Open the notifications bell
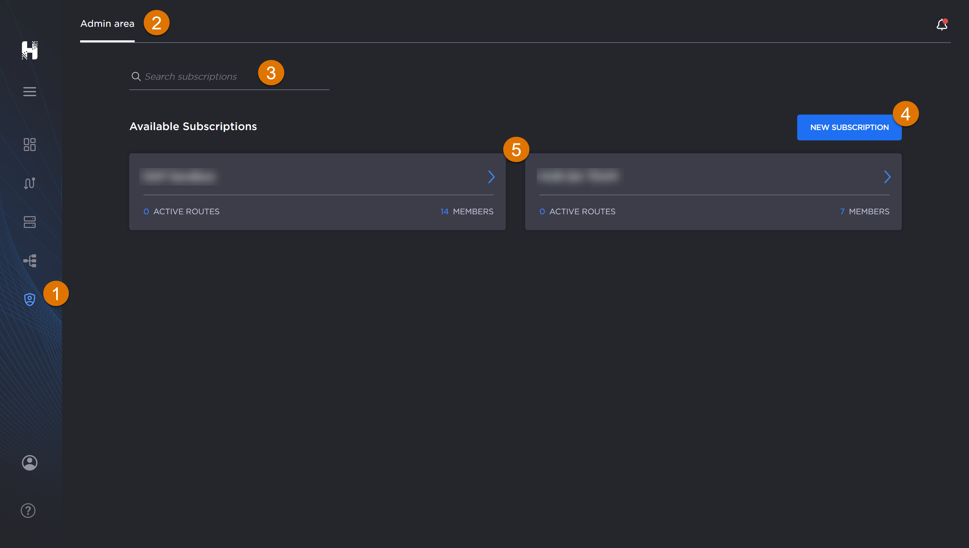Viewport: 969px width, 548px height. (942, 25)
